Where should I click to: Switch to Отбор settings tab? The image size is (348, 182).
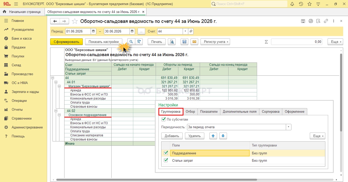[x=190, y=112]
